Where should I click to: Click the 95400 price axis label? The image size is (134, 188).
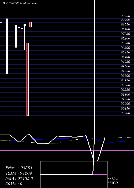click(125, 57)
